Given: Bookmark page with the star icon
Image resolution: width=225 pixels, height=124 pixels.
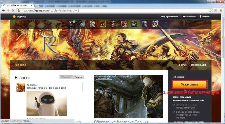Looking at the screenshot, I should click(210, 10).
